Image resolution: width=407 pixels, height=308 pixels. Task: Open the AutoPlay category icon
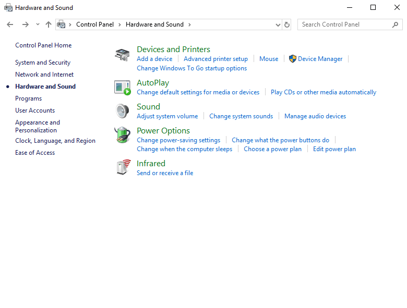pos(122,88)
